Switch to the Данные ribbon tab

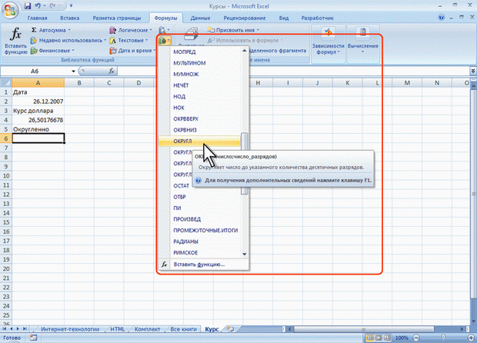pyautogui.click(x=200, y=16)
